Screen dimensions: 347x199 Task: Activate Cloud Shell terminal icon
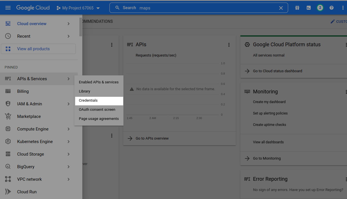click(x=309, y=8)
